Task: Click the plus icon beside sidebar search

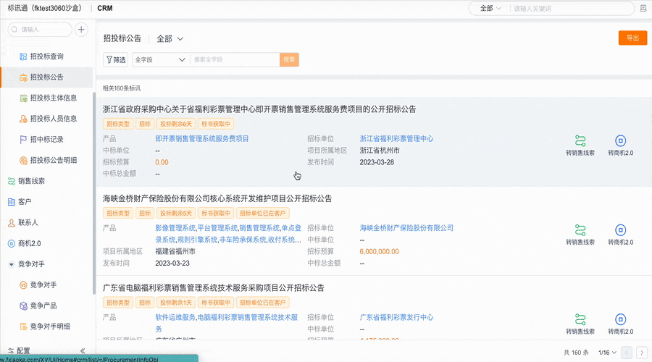Action: [81, 30]
